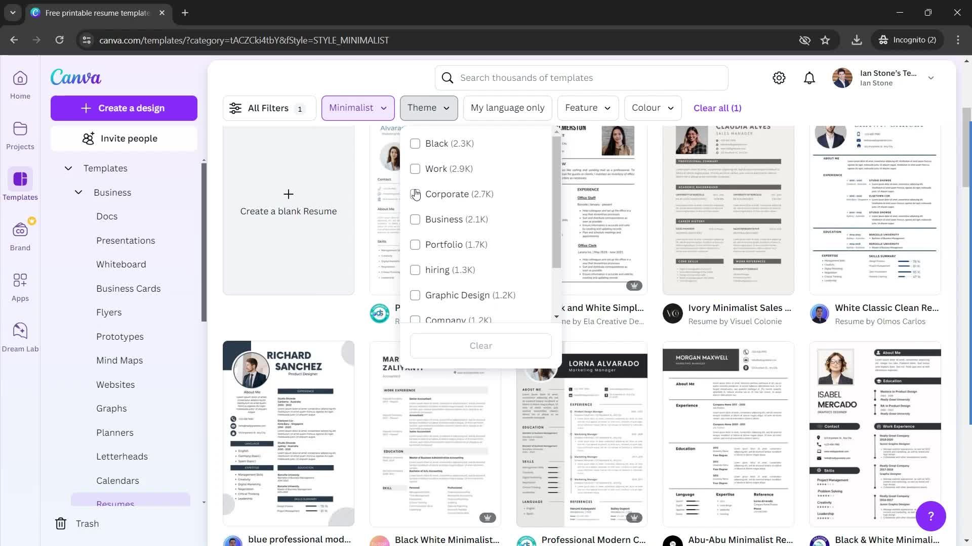Click the Theme list scrollbar thumb
The height and width of the screenshot is (546, 972).
coord(556,202)
